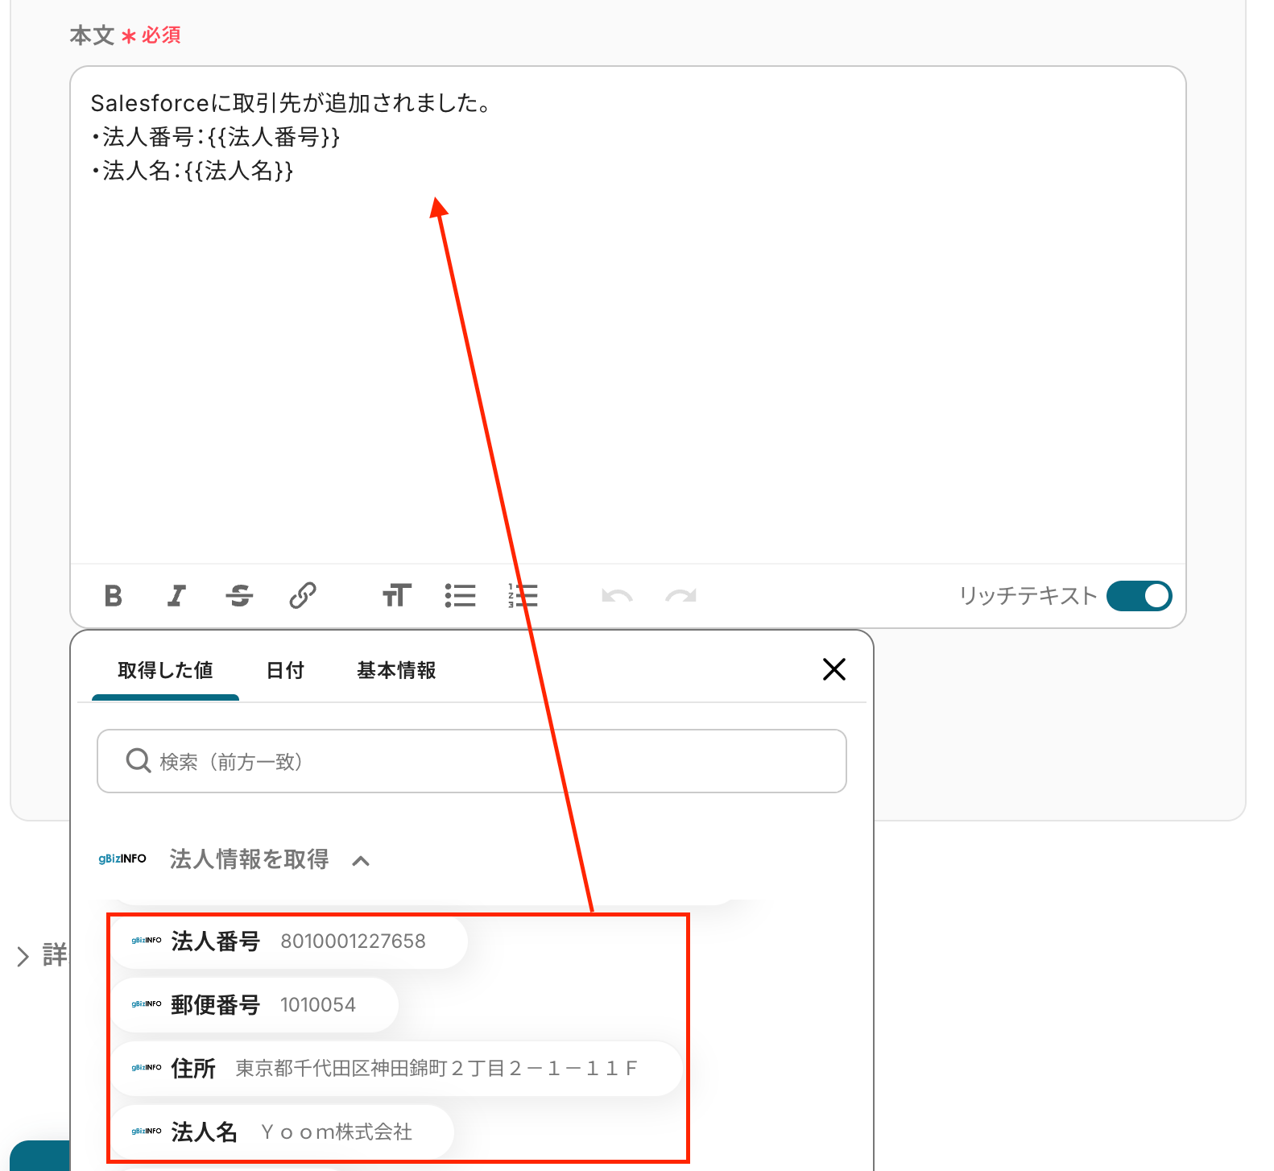
Task: Apply italic formatting to text
Action: tap(176, 596)
